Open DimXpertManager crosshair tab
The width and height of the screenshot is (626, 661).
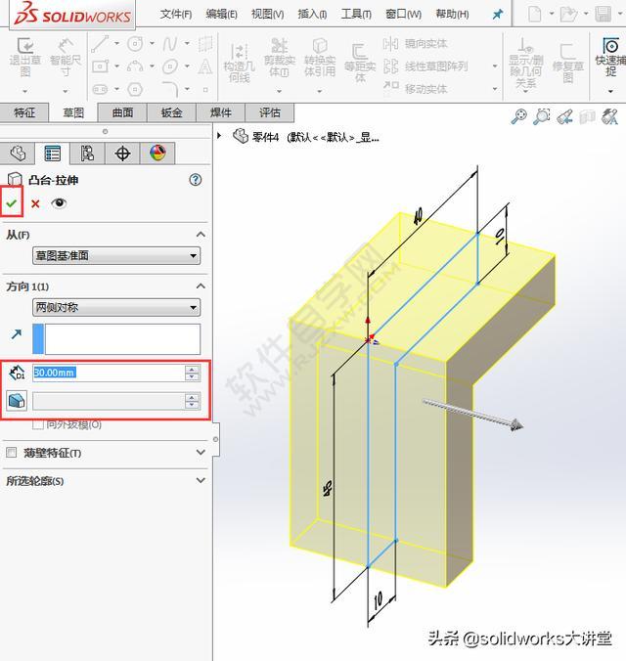122,153
